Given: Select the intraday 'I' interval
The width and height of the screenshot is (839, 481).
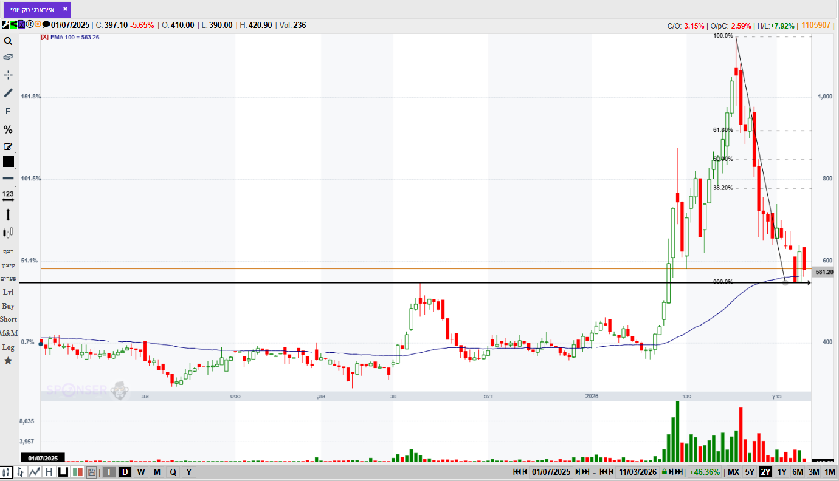Looking at the screenshot, I should click(109, 472).
